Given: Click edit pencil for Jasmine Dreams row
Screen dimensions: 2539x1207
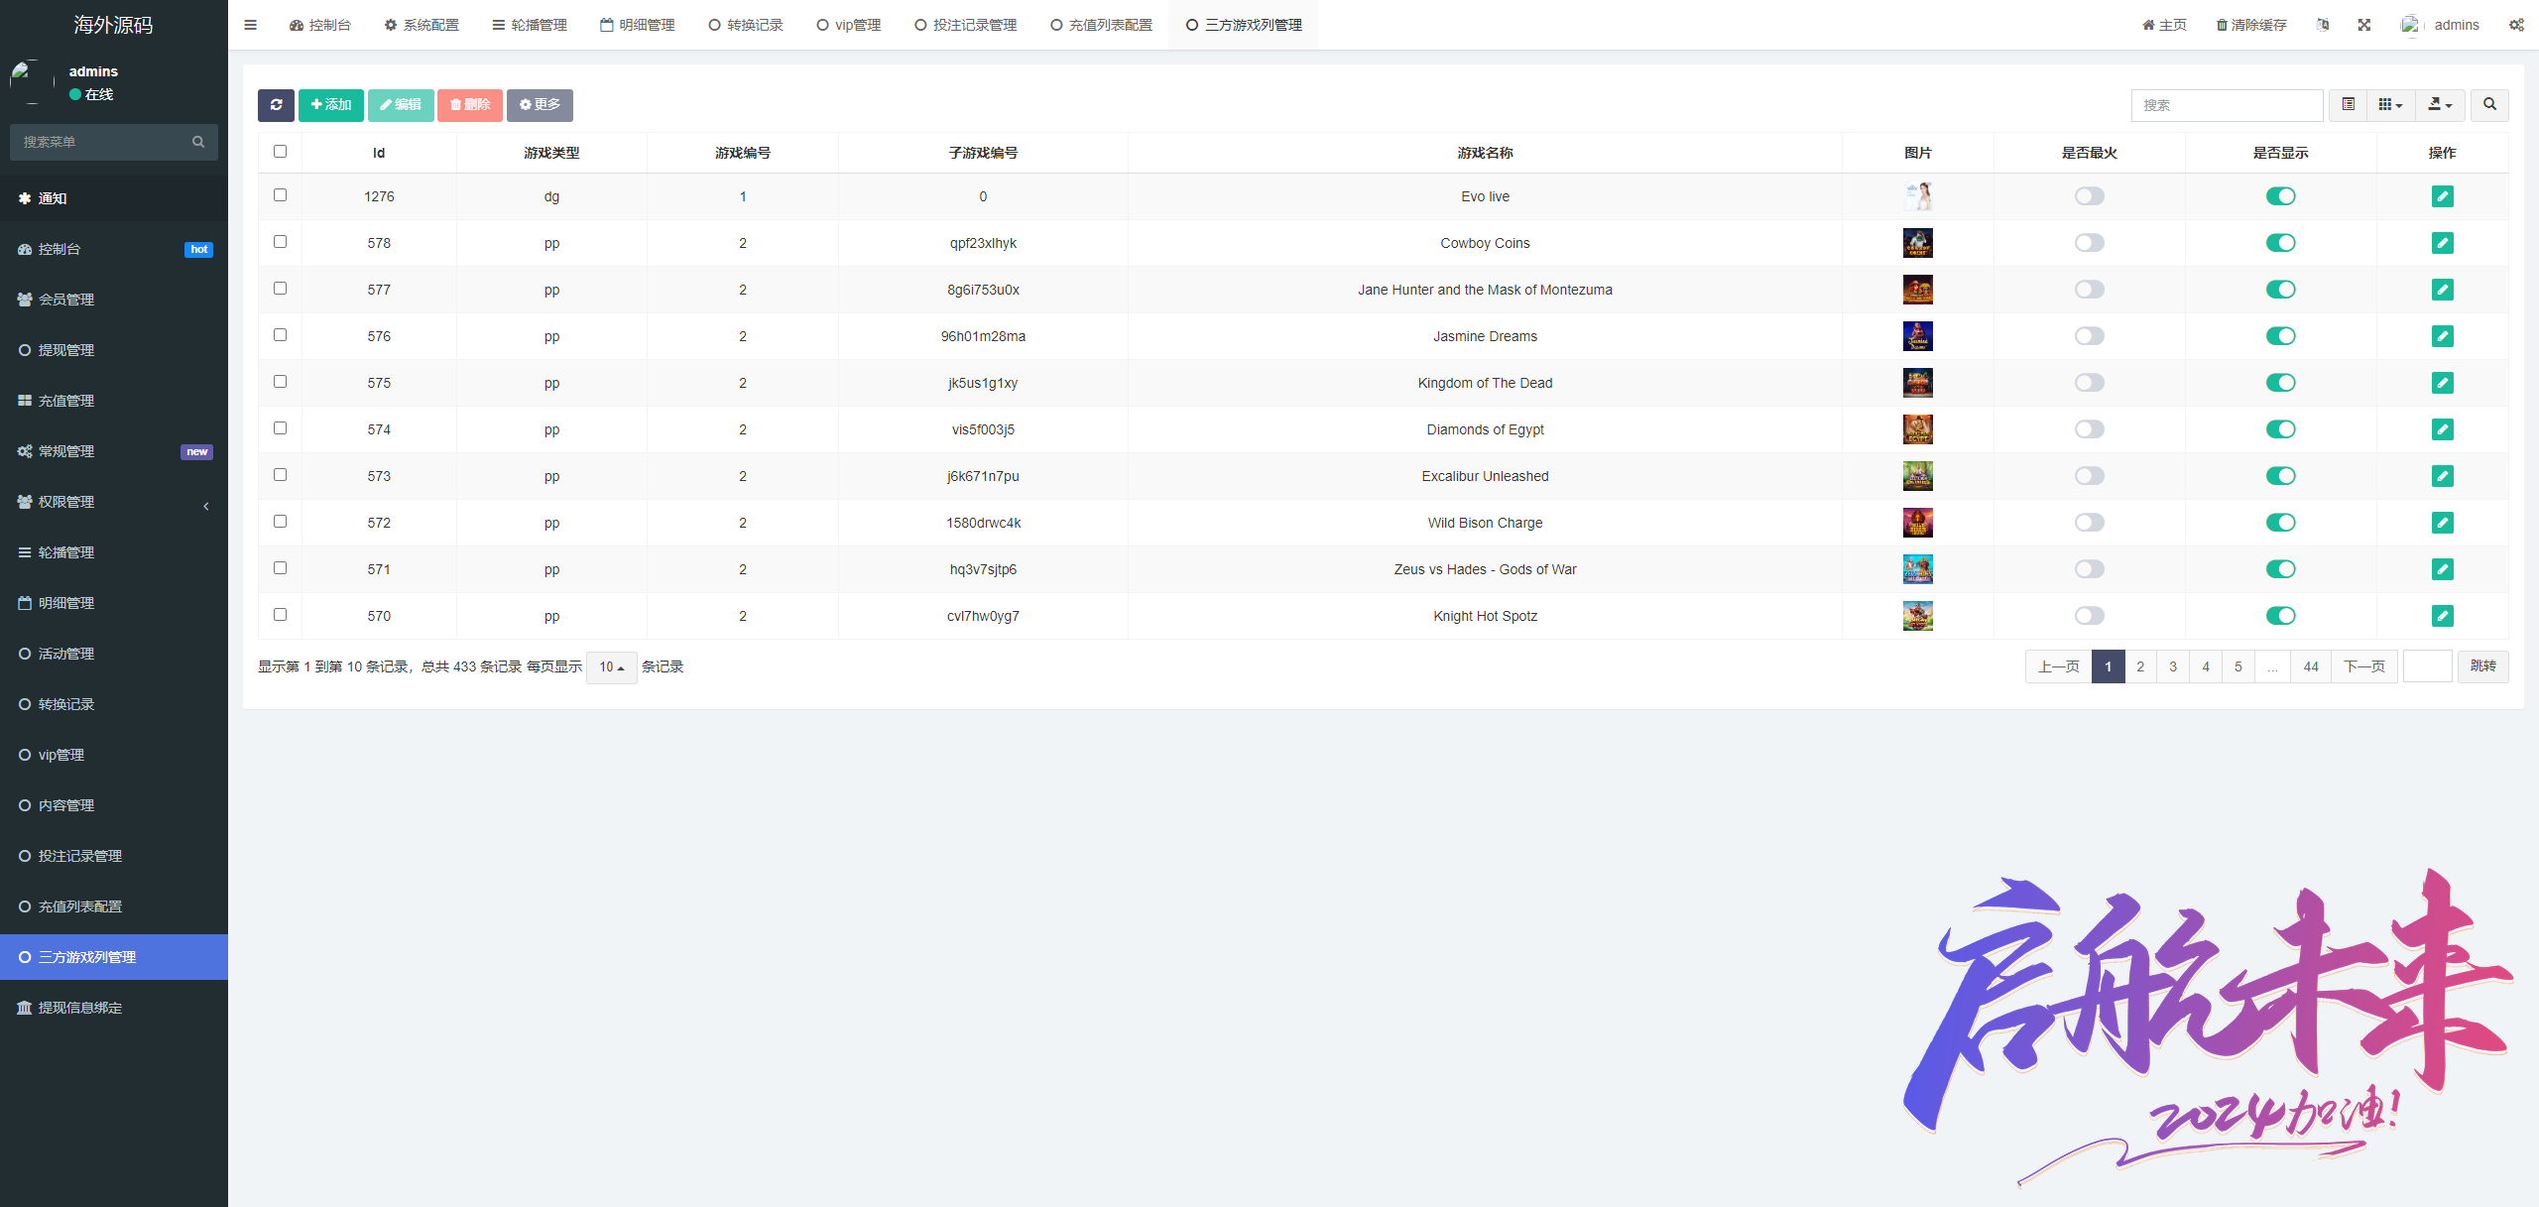Looking at the screenshot, I should coord(2442,336).
